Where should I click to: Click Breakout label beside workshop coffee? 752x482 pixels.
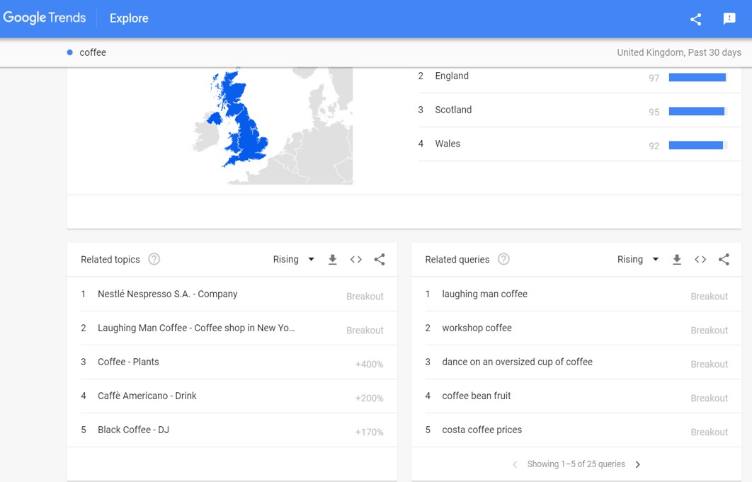[x=710, y=331]
